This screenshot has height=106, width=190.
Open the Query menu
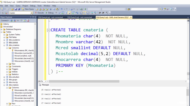click(x=18, y=6)
